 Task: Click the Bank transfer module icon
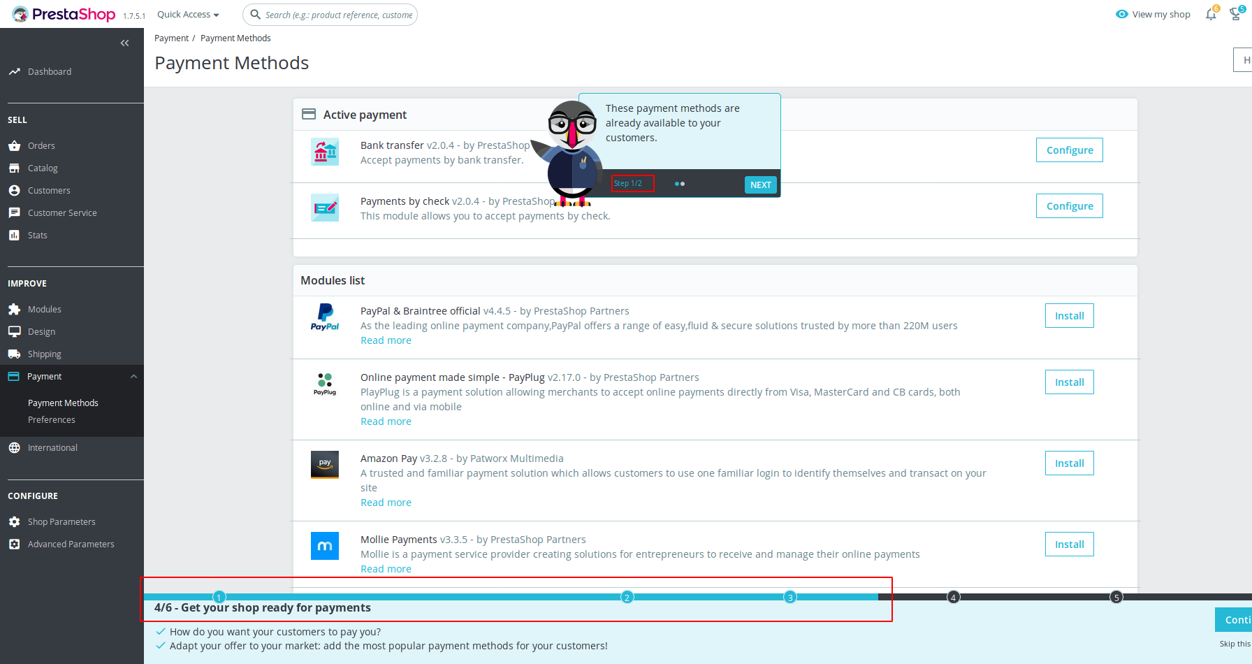(325, 152)
